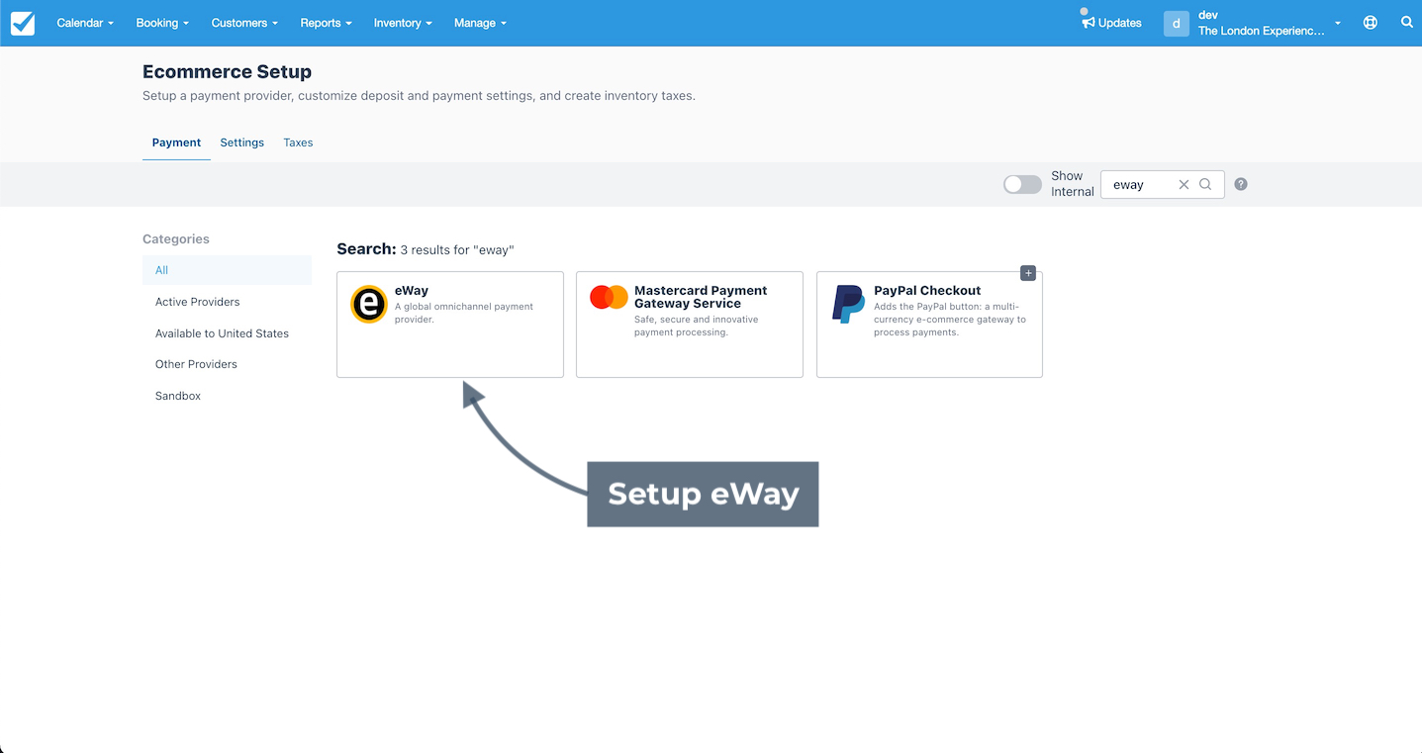Clear the eway search text
Image resolution: width=1422 pixels, height=753 pixels.
[1184, 184]
